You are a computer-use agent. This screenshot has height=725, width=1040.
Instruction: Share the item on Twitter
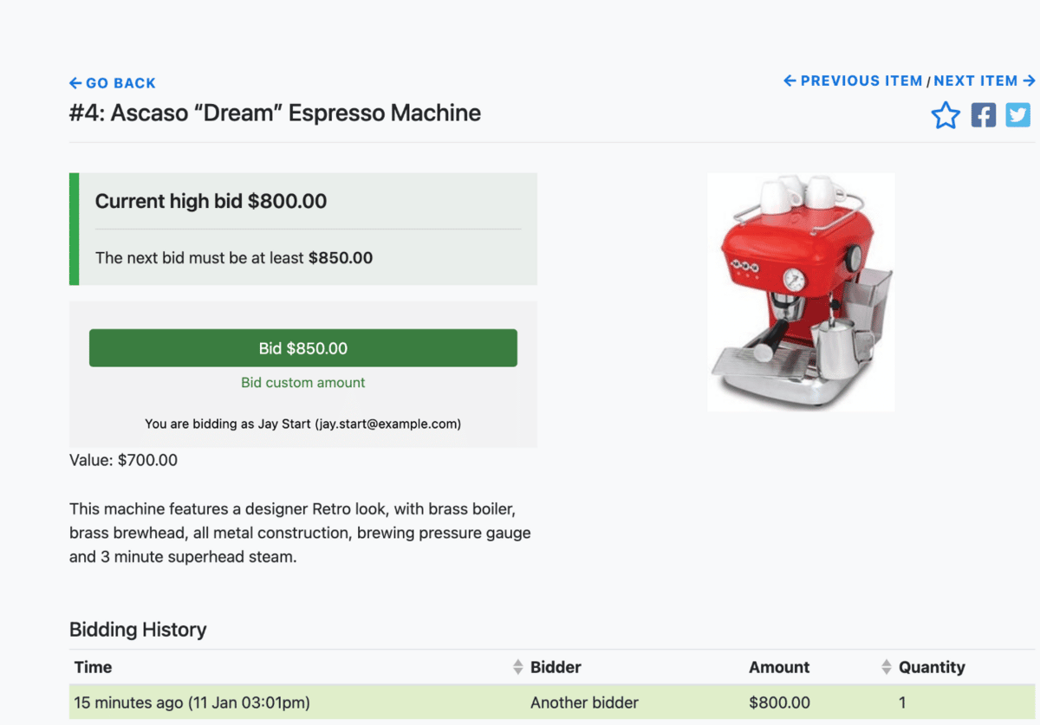click(x=1018, y=115)
